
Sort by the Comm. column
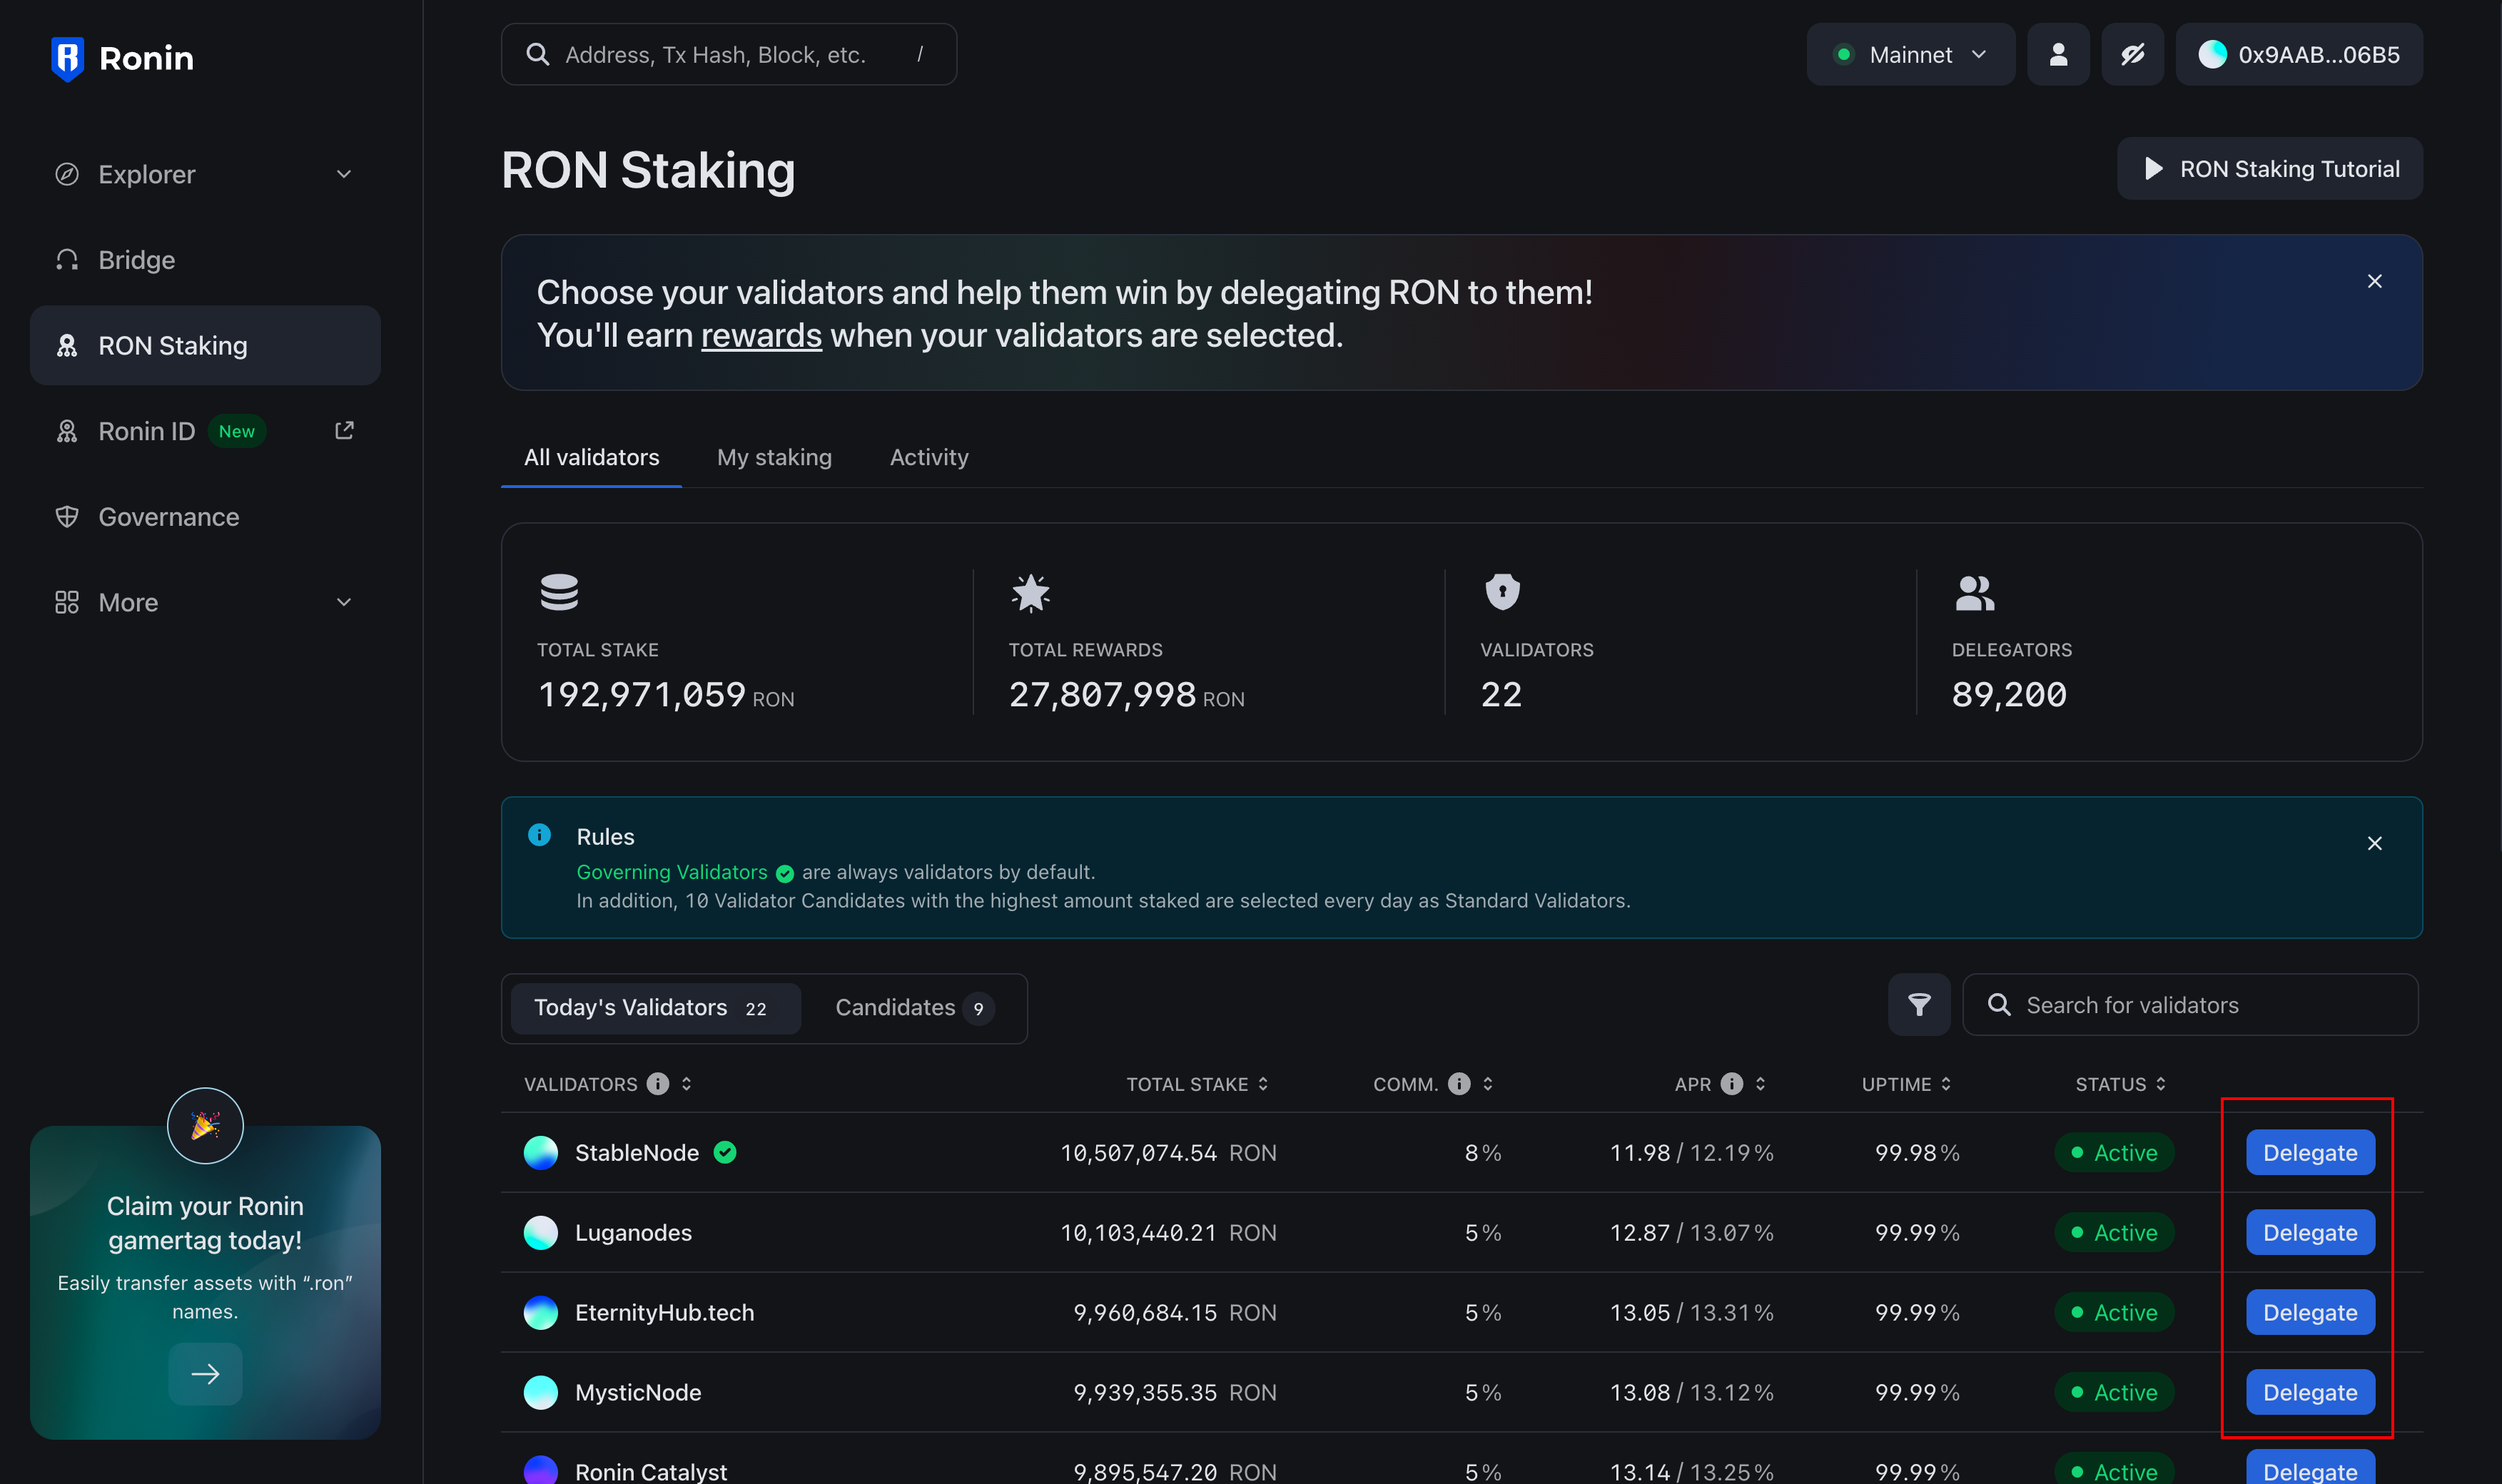1488,1083
